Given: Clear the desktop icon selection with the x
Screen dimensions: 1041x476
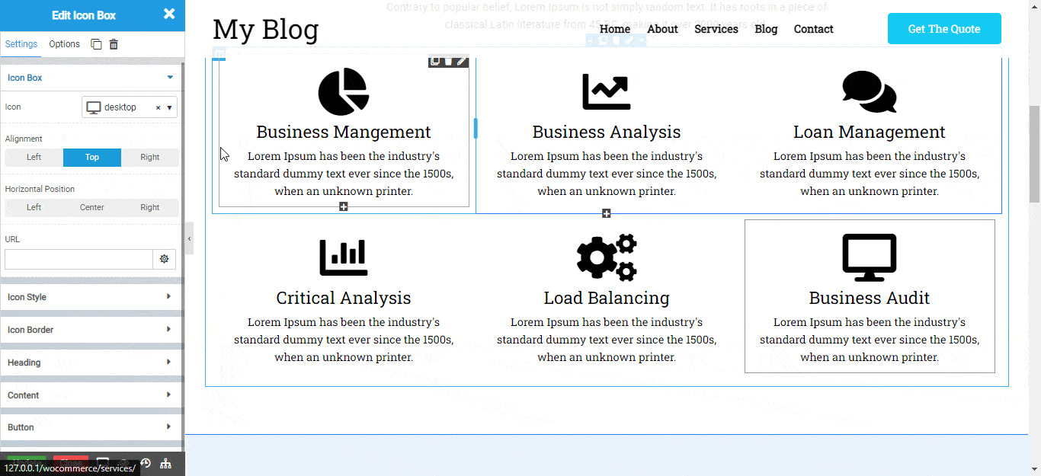Looking at the screenshot, I should (158, 108).
